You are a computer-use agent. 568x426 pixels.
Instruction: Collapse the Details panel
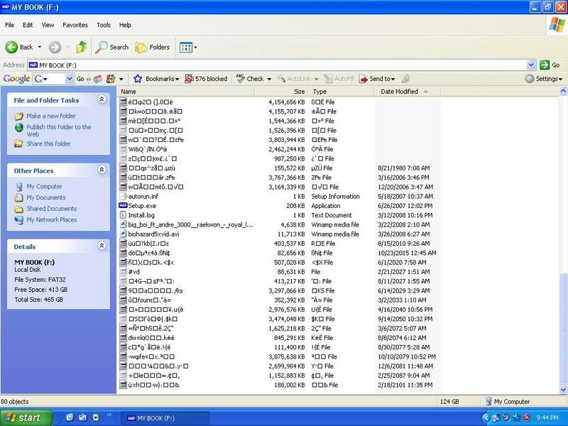click(x=102, y=246)
